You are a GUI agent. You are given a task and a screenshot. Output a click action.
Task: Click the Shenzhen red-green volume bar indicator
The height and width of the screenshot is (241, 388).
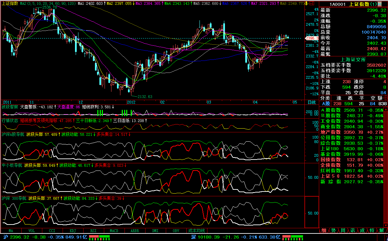[x=293, y=238]
